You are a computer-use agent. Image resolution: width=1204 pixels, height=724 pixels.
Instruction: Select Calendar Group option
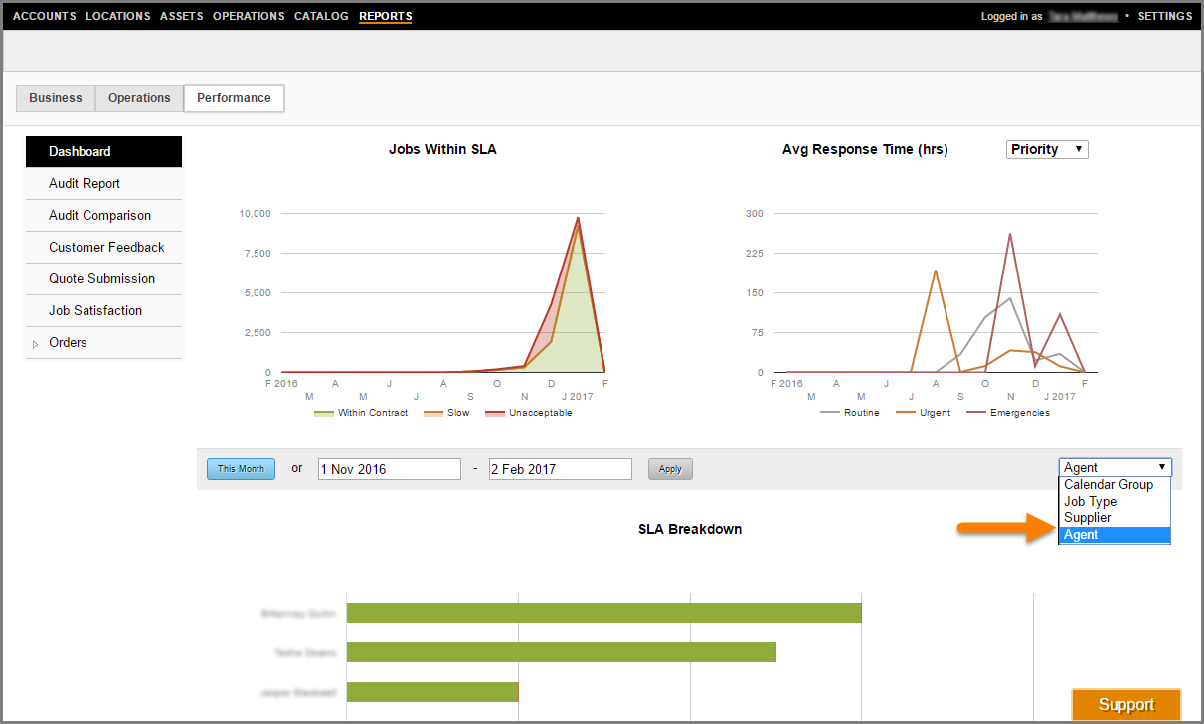[1115, 485]
